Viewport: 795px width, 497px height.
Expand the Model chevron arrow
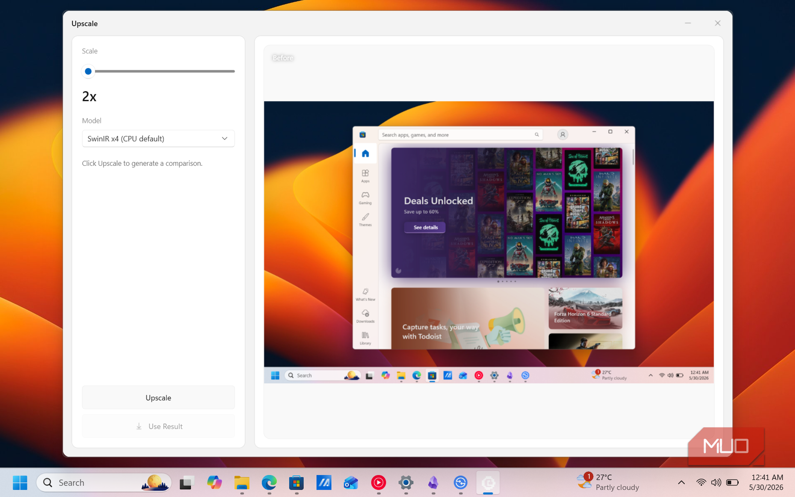225,138
